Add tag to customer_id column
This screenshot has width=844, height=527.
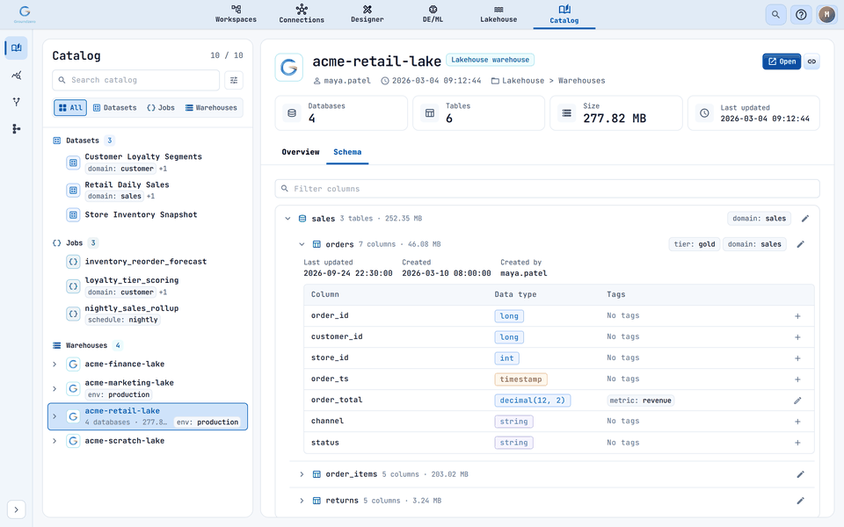pos(797,337)
